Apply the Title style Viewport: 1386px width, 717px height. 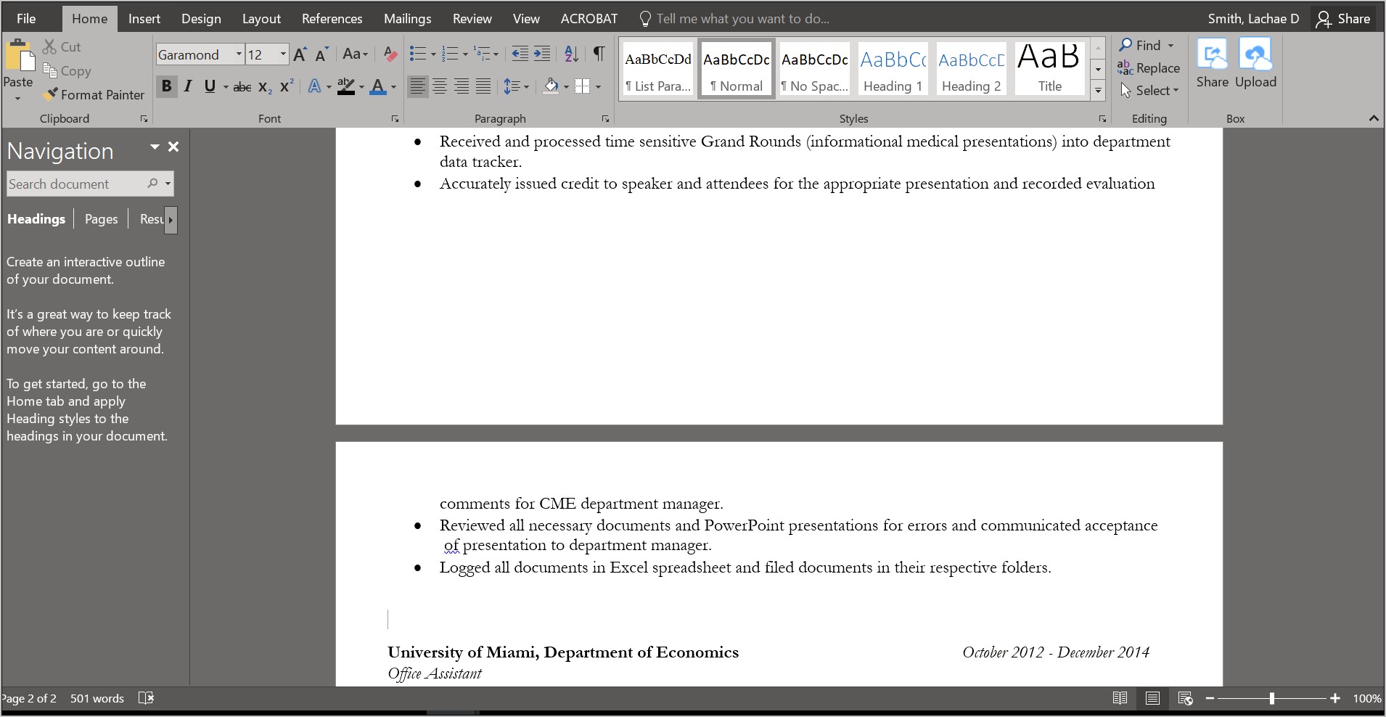coord(1049,67)
